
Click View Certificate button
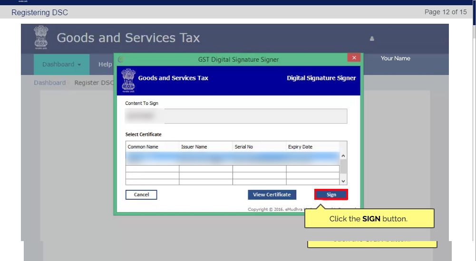click(x=272, y=195)
